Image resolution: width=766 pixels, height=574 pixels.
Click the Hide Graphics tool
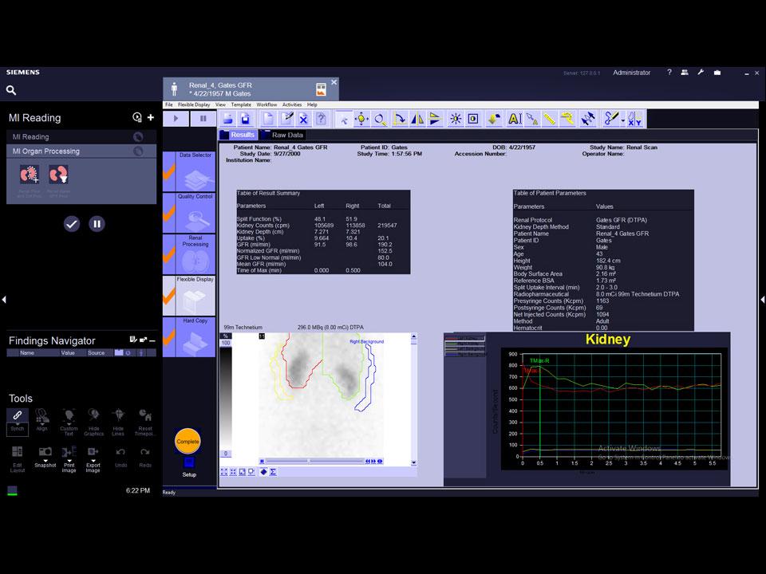[94, 423]
